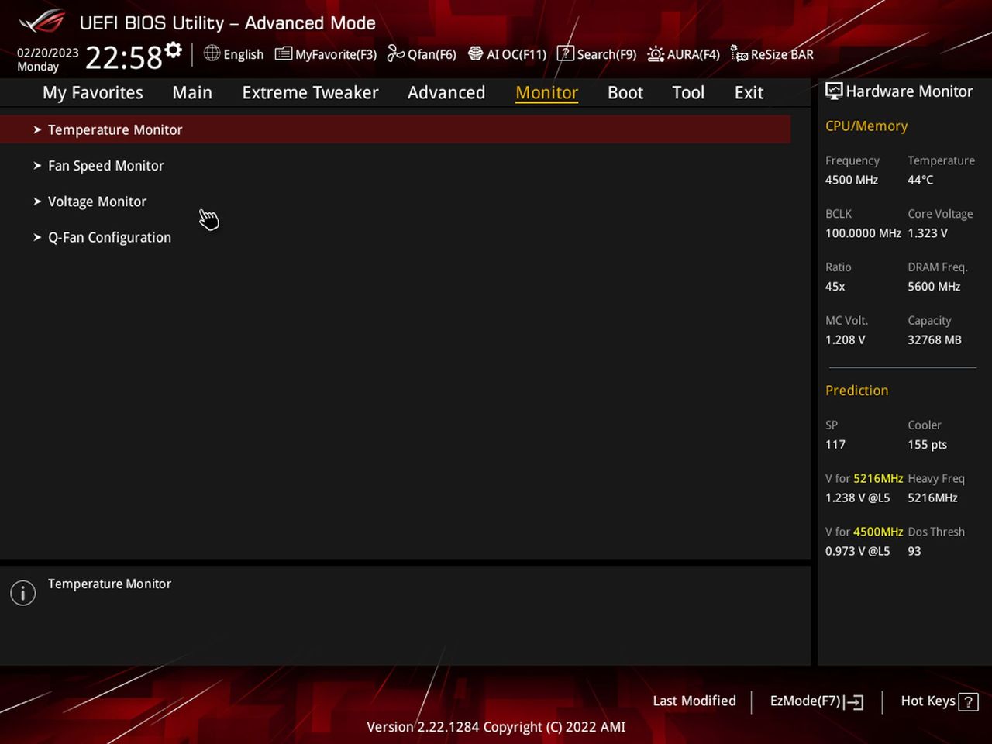Click the AURA lighting icon
This screenshot has height=744, width=992.
point(656,53)
